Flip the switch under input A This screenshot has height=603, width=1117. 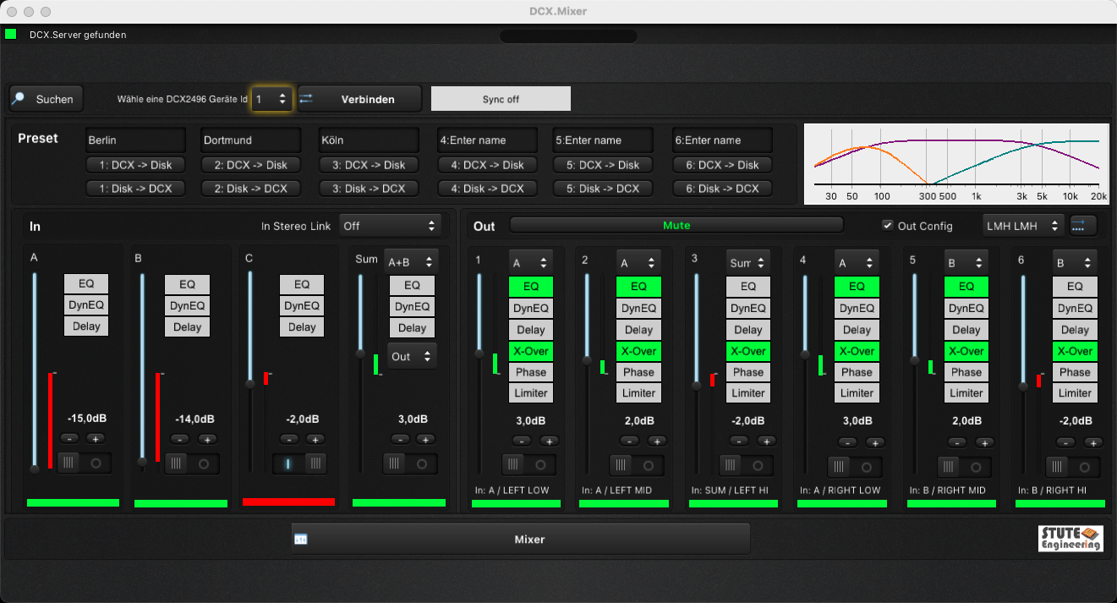[x=84, y=463]
